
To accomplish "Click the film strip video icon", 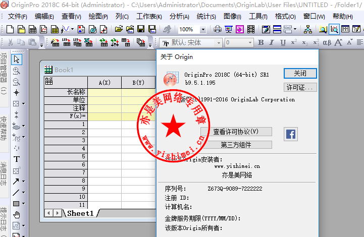I will pyautogui.click(x=251, y=29).
